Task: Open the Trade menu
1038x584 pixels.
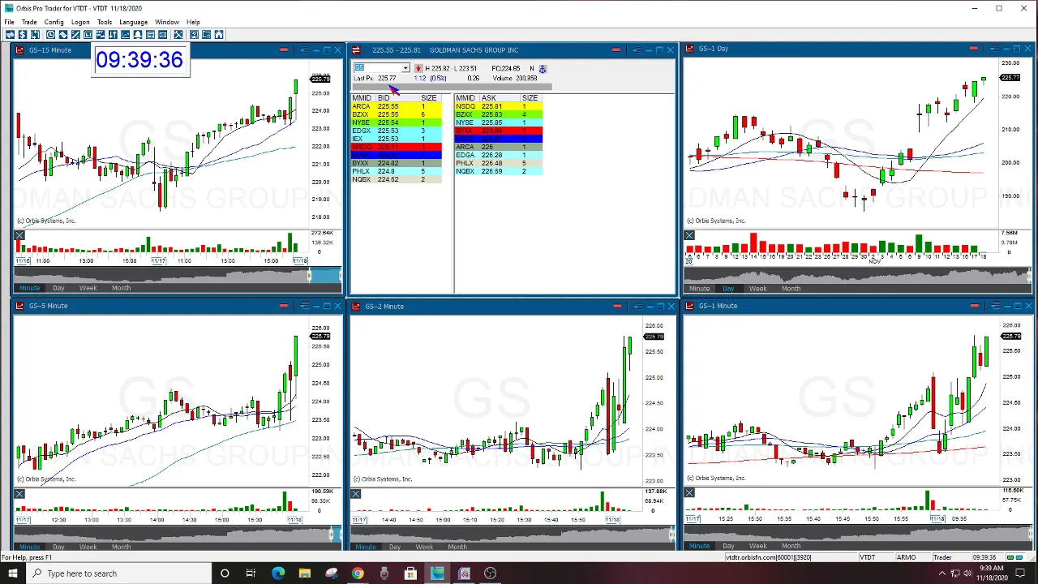Action: (29, 22)
